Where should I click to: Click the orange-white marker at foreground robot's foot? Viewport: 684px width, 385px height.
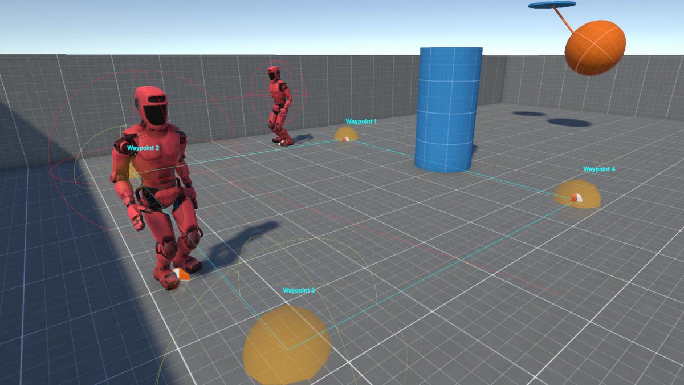click(x=182, y=274)
